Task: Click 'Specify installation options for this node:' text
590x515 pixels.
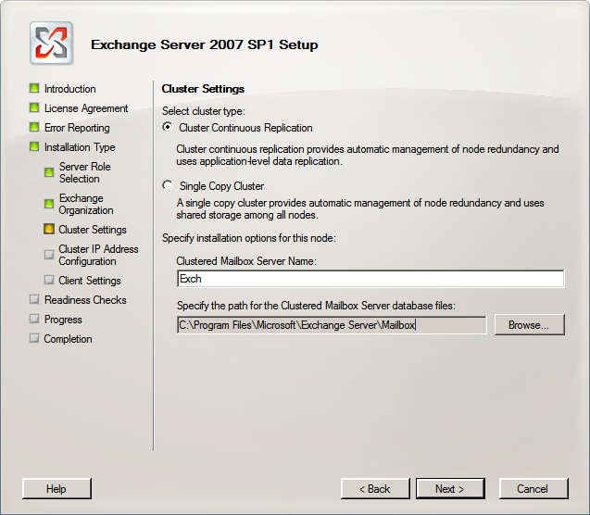Action: tap(249, 238)
